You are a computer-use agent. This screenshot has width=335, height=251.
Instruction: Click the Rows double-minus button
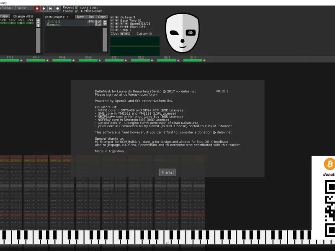[x=121, y=27]
